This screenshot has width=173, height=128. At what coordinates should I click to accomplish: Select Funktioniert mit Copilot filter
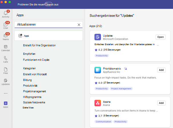click(x=36, y=60)
